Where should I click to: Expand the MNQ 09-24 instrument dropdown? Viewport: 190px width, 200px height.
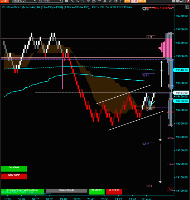pyautogui.click(x=24, y=1)
